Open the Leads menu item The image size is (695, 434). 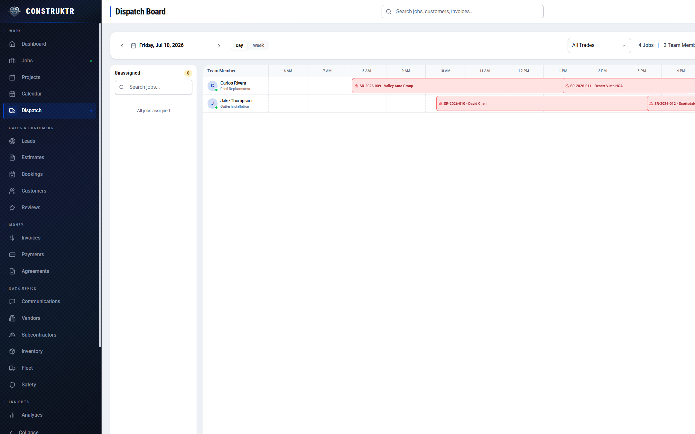[x=50, y=141]
